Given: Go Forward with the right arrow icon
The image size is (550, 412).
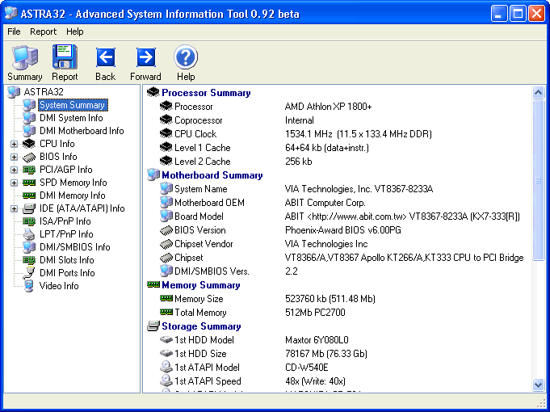Looking at the screenshot, I should tap(145, 57).
